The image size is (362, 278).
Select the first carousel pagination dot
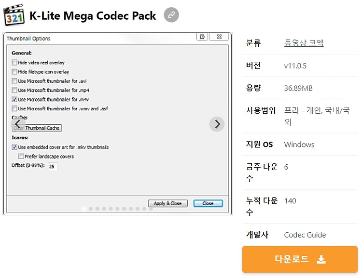84,209
